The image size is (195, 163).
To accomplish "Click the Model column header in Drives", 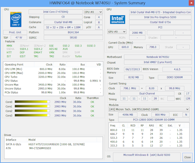I will click(62, 140).
